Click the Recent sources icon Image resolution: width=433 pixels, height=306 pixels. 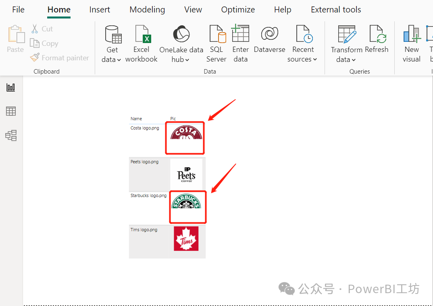(304, 34)
